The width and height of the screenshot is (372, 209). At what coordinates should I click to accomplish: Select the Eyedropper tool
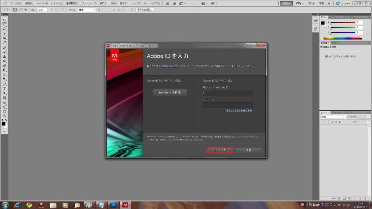tap(4, 43)
